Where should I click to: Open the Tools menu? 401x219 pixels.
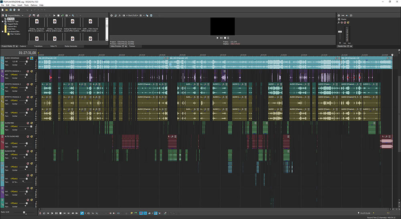click(x=25, y=5)
